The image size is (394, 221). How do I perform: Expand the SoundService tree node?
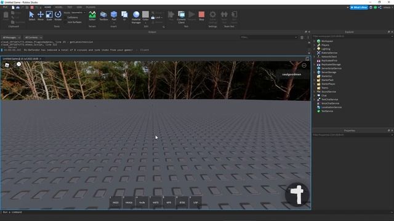314,91
